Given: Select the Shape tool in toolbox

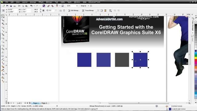Looking at the screenshot, I should (3, 20).
